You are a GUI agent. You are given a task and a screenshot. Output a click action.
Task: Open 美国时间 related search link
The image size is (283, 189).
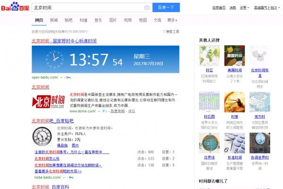234,70
